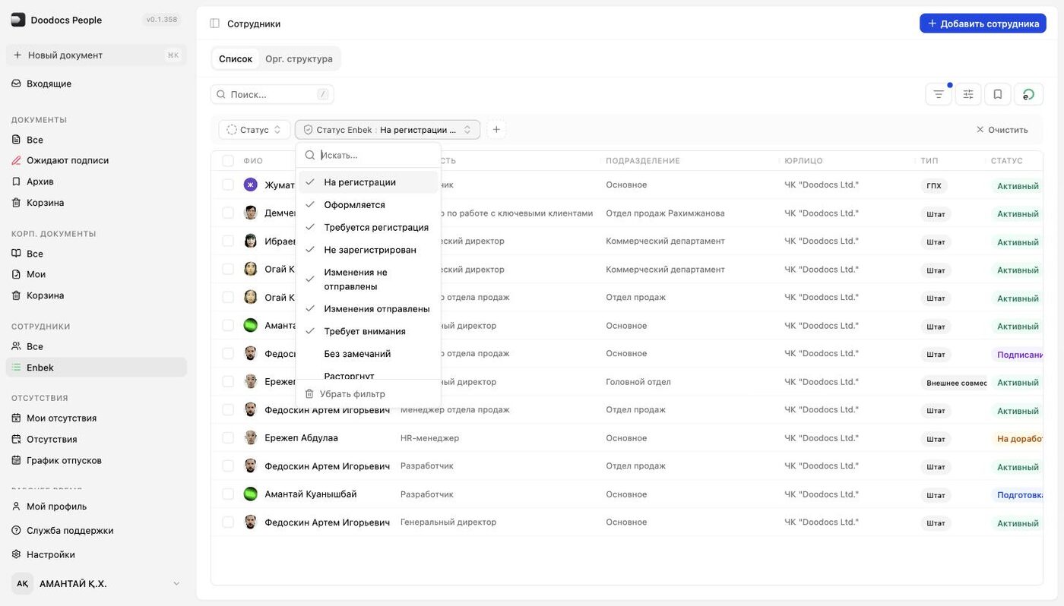
Task: Toggle На регистрации filter option
Action: point(368,182)
